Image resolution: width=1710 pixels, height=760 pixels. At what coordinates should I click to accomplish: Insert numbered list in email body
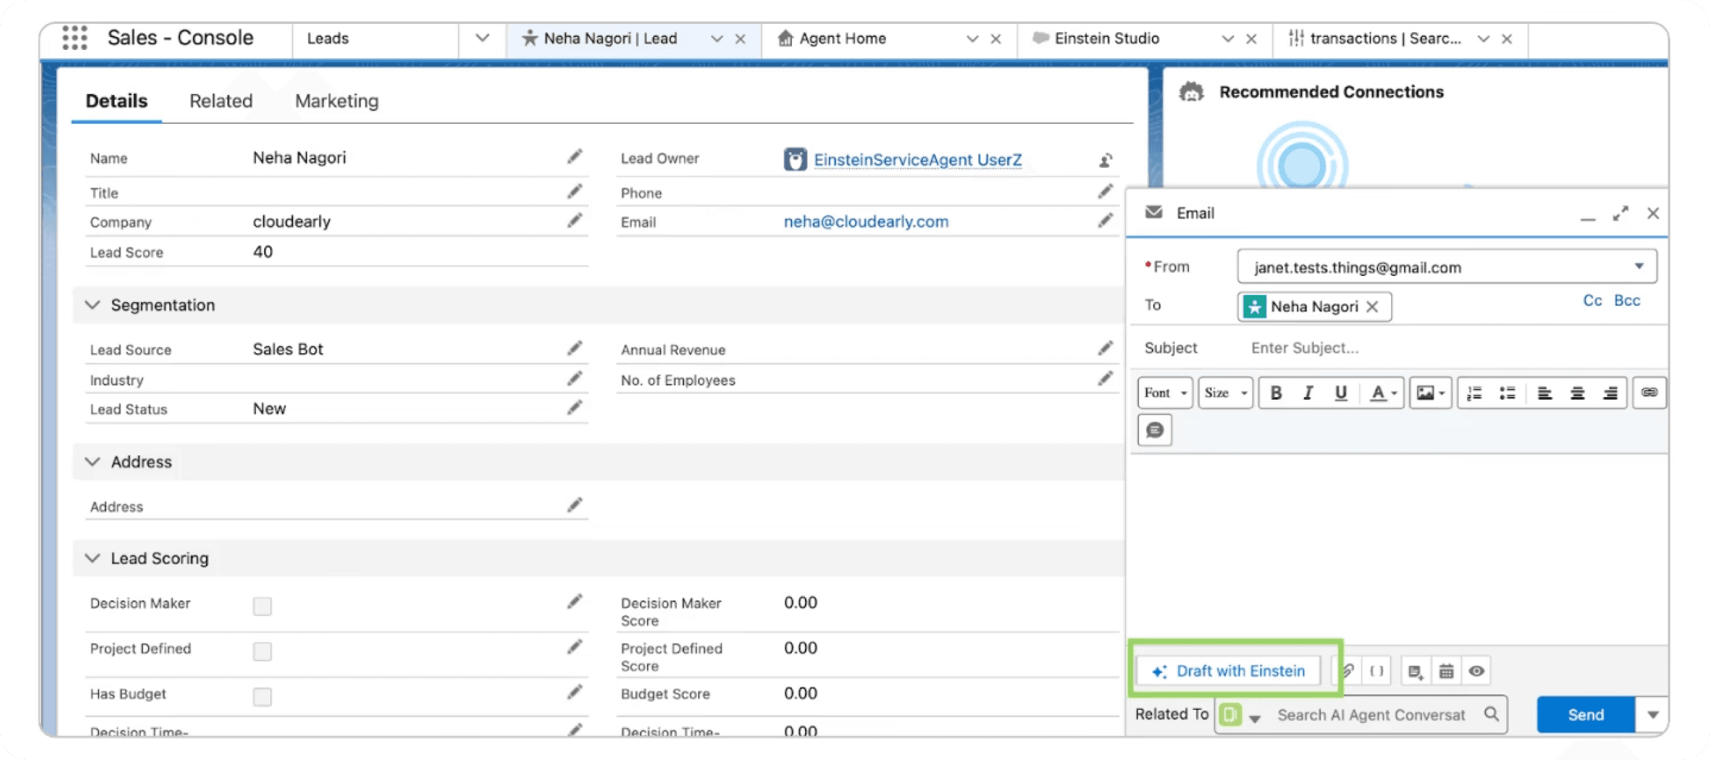(1475, 393)
